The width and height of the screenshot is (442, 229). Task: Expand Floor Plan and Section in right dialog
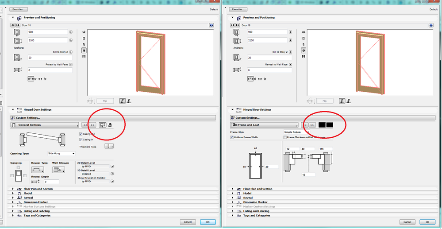(232, 189)
